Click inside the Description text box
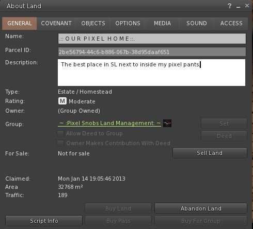 pos(152,73)
